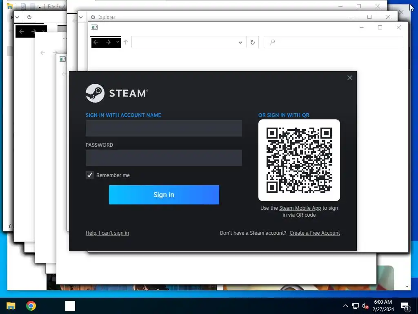The width and height of the screenshot is (418, 314).
Task: Open the notification center icon
Action: point(405,306)
